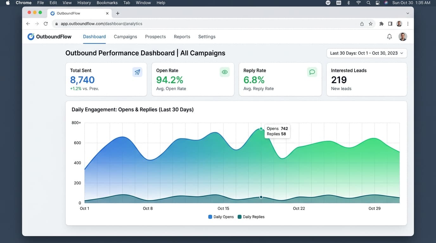Click the Opens data point on chart peak

[x=261, y=129]
